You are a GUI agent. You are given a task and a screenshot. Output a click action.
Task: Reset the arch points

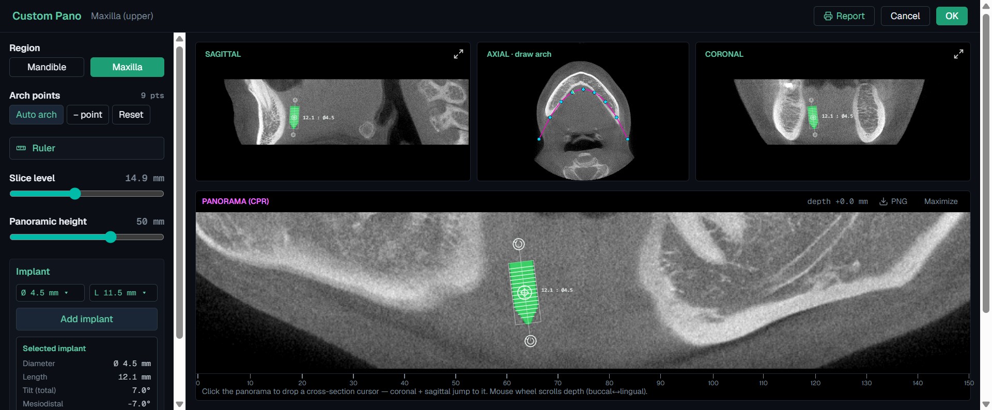tap(131, 115)
